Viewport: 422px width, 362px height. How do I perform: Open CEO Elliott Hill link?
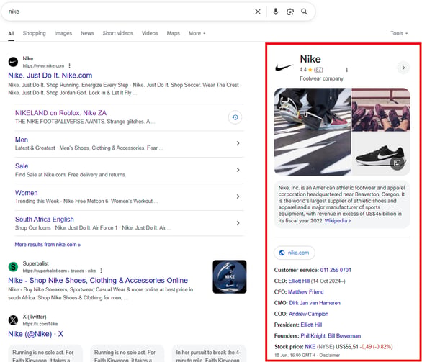coord(299,281)
